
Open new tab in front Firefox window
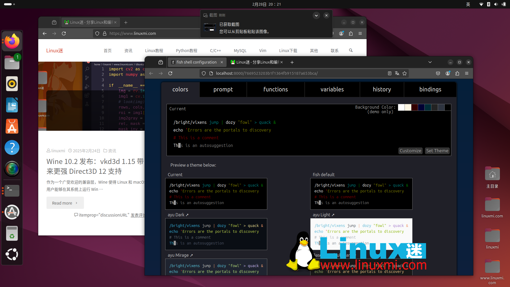click(292, 62)
